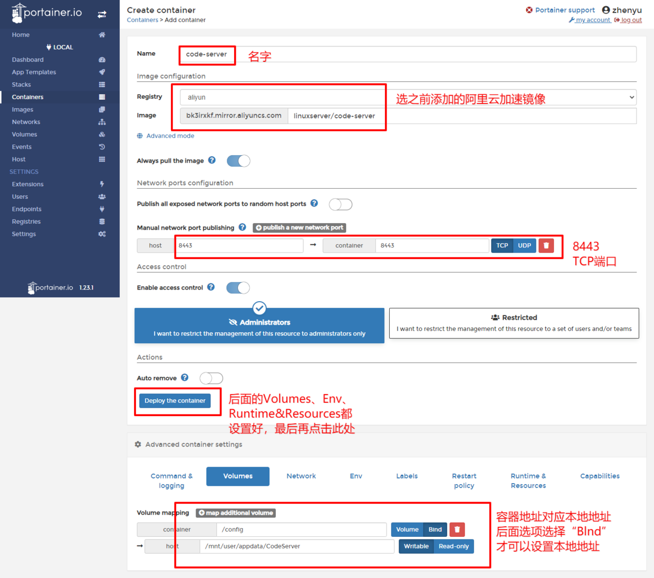Viewport: 654px width, 578px height.
Task: Click the Image field with linuxserver/code-server
Action: pos(463,116)
